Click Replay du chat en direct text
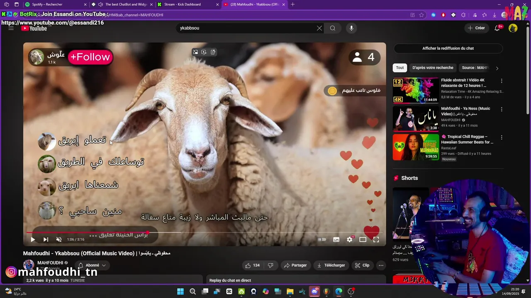This screenshot has width=531, height=298. (230, 280)
